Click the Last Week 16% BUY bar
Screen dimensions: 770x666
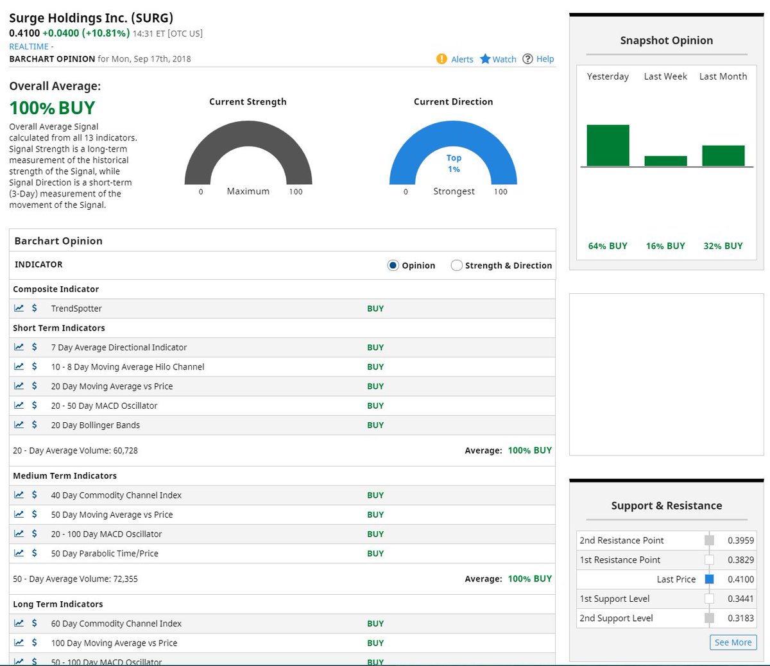pos(665,161)
